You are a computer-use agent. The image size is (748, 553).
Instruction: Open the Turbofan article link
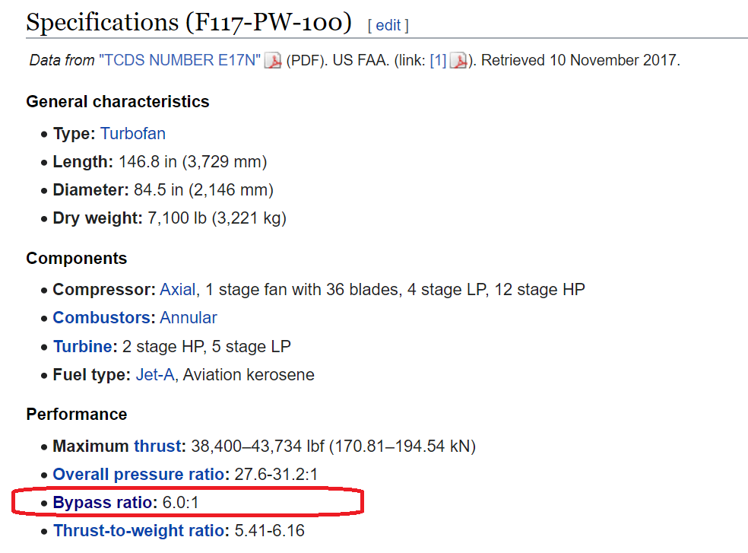point(133,134)
